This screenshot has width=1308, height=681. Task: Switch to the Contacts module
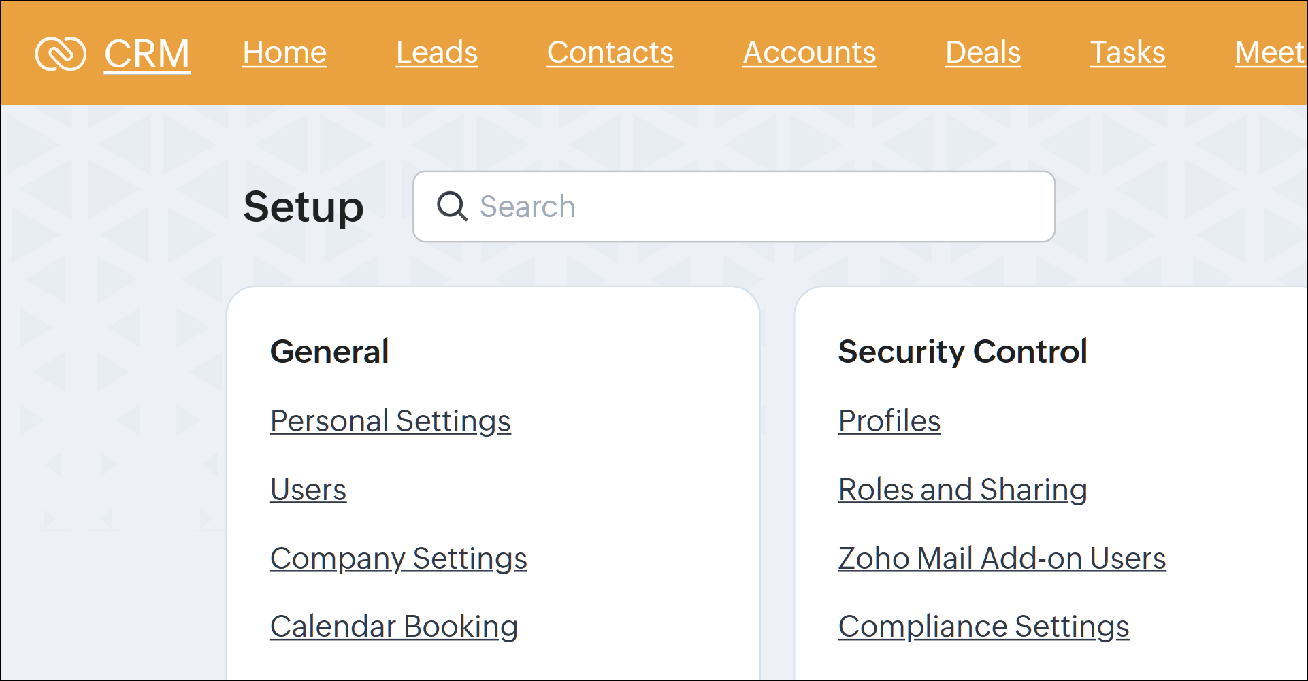coord(609,52)
